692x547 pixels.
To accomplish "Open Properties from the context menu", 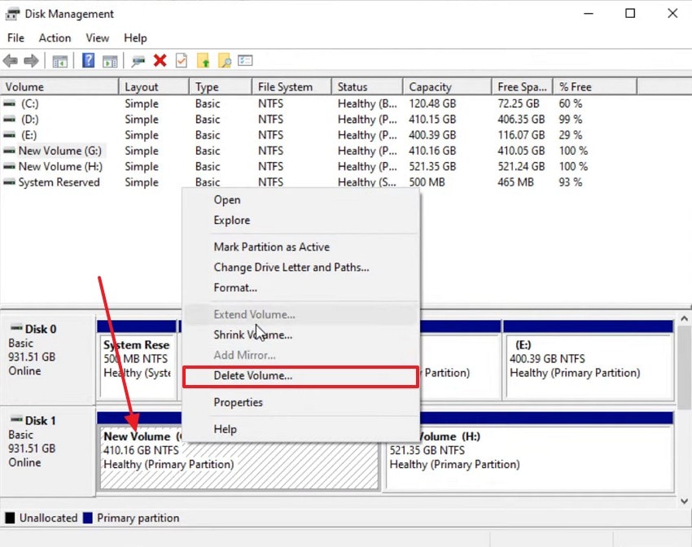I will tap(239, 402).
